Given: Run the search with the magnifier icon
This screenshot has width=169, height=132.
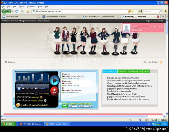Looking at the screenshot, I should click(160, 11).
